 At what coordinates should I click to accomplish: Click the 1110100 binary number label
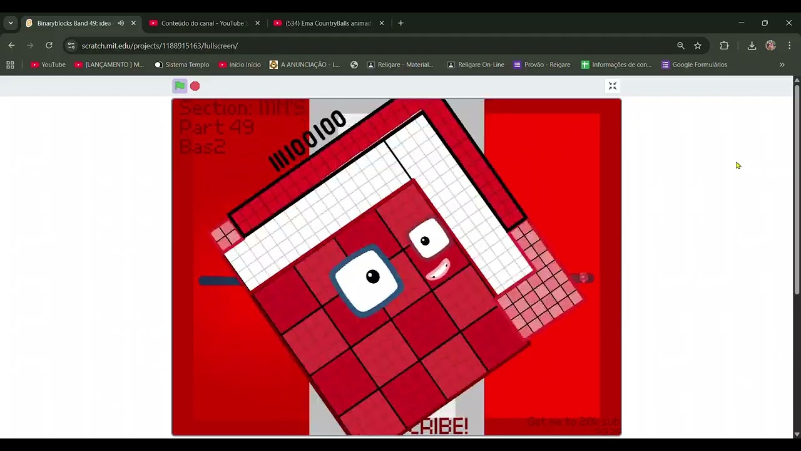click(x=307, y=141)
